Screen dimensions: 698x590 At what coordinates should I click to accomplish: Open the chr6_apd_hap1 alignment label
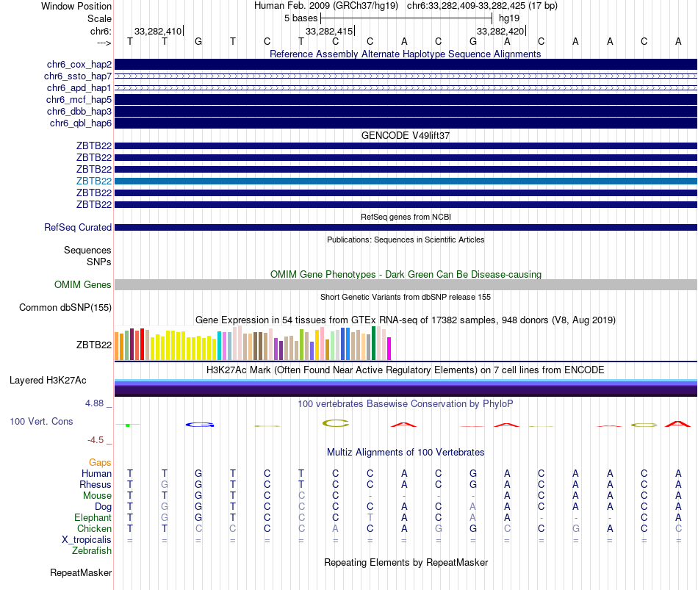click(79, 87)
